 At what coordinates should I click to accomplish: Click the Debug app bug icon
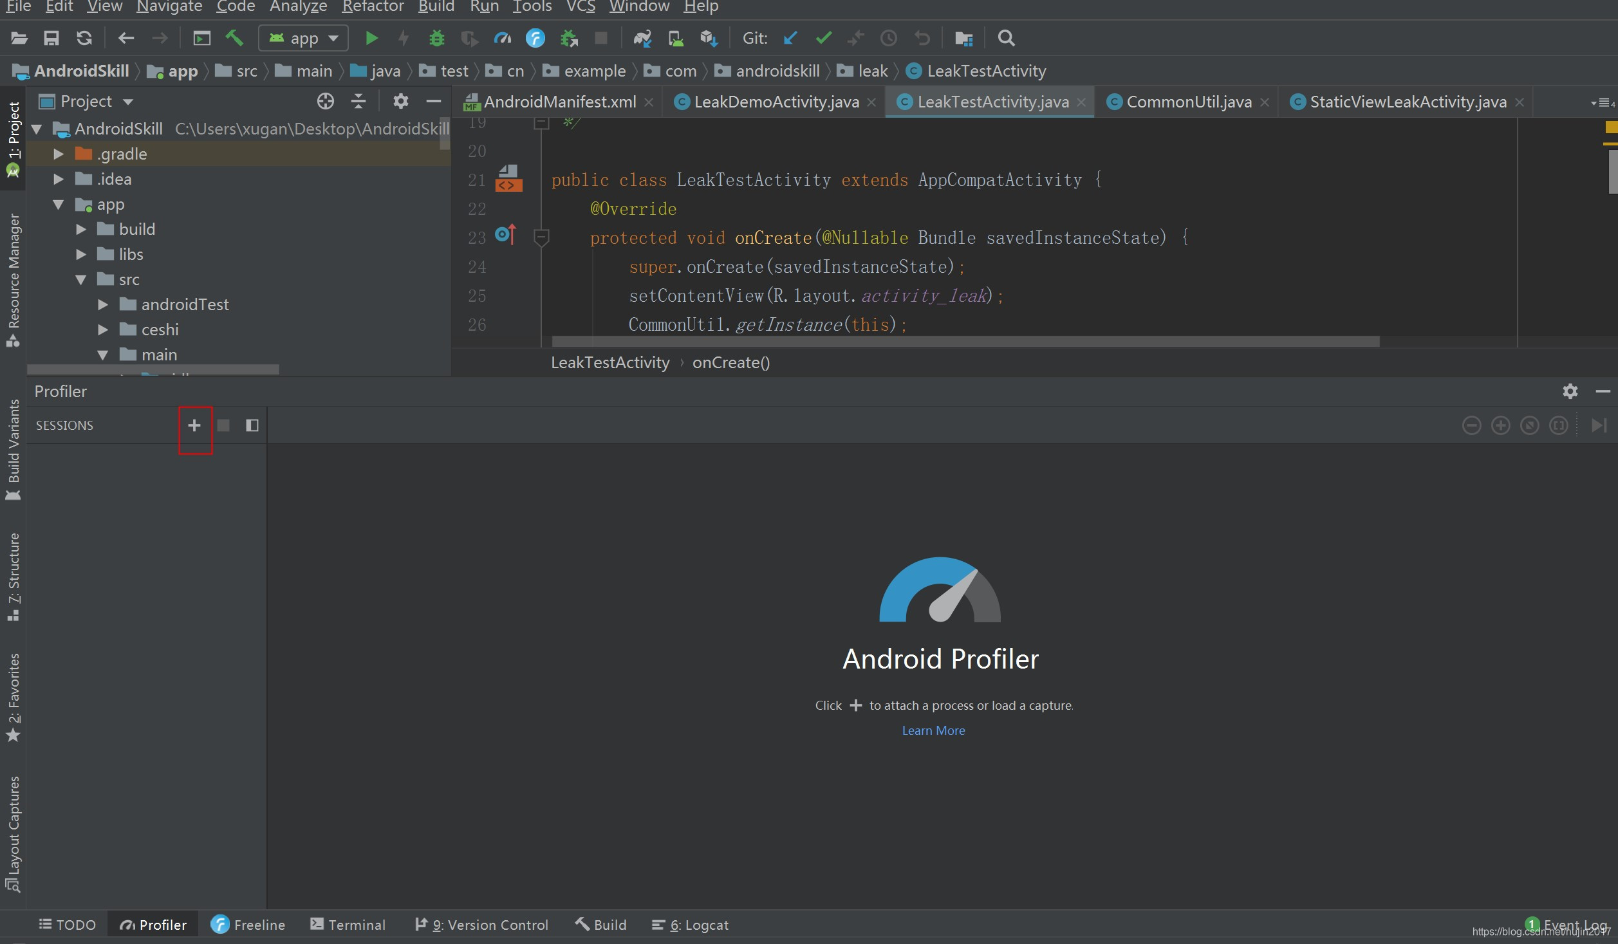(436, 39)
